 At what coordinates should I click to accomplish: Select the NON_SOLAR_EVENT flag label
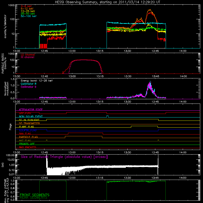(x=31, y=116)
